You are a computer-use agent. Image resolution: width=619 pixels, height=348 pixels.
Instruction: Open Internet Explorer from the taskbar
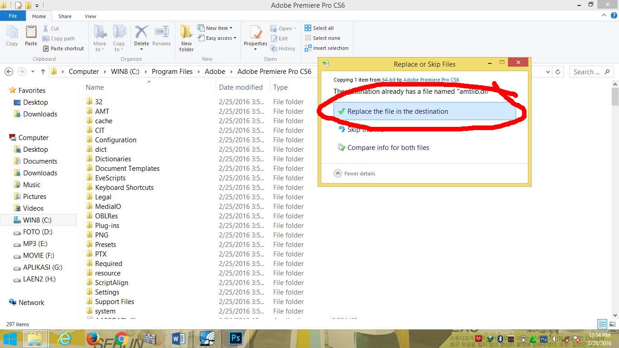point(64,338)
